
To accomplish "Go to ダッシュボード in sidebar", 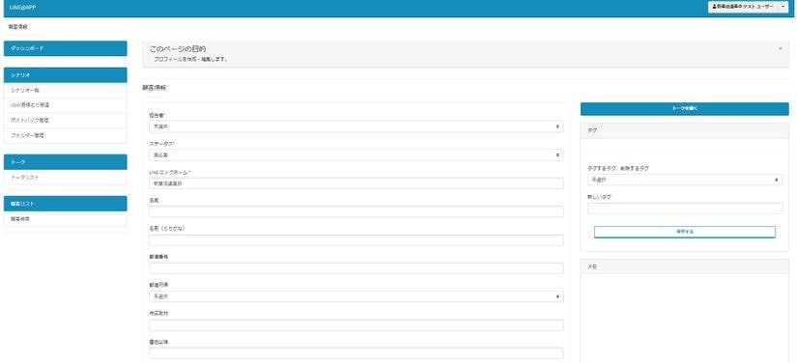I will [65, 48].
